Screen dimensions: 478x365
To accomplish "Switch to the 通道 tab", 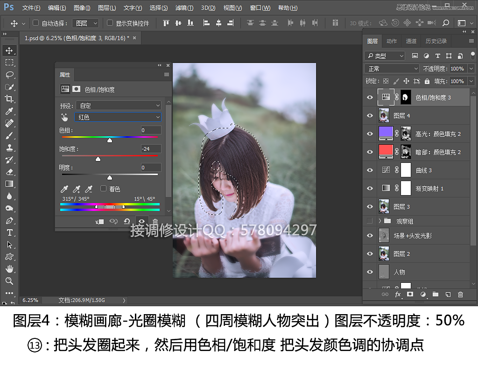I will [411, 41].
